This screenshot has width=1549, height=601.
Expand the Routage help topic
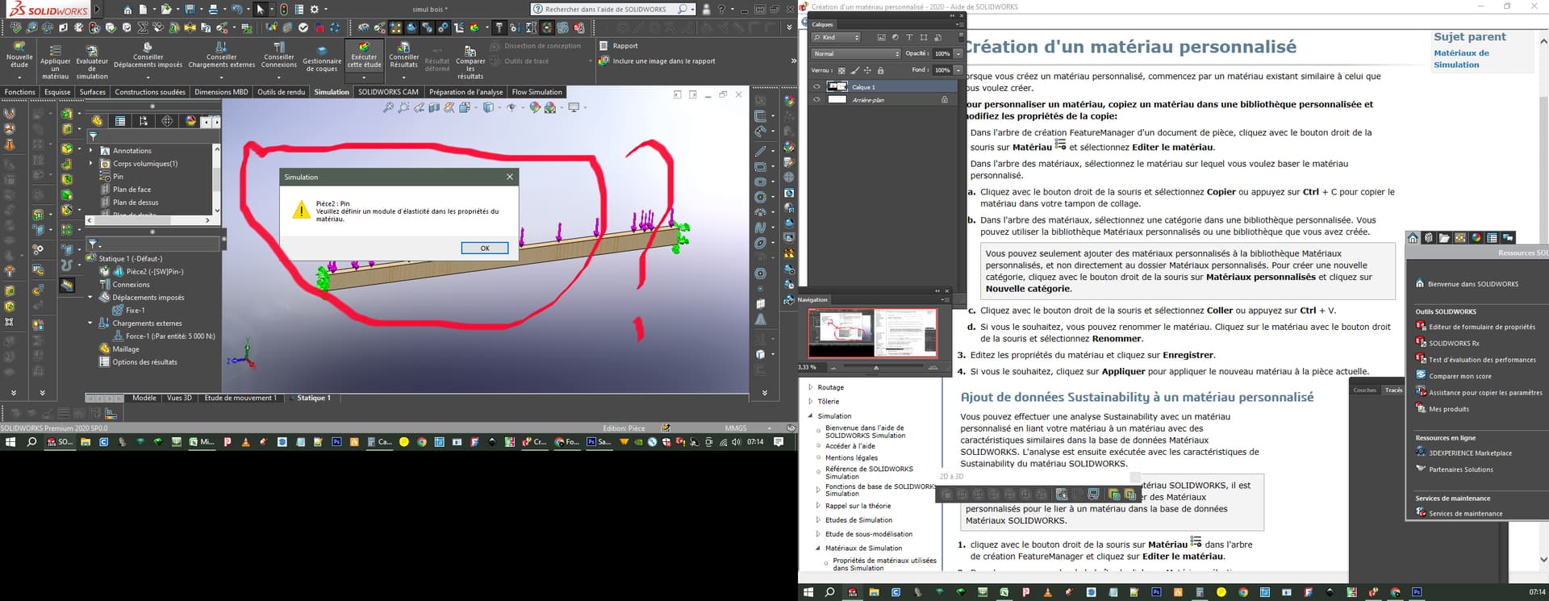811,387
